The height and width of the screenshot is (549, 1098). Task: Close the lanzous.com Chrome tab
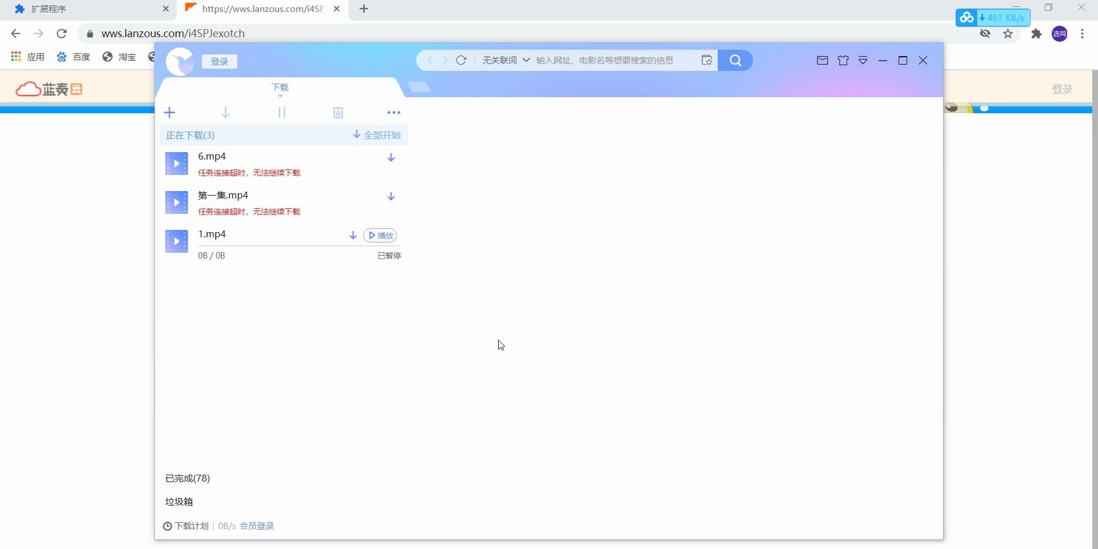coord(337,9)
